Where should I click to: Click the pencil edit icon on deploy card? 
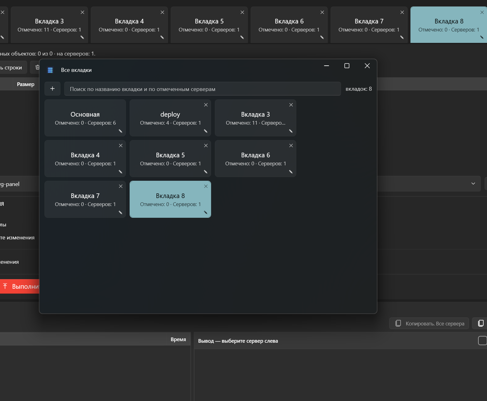(x=206, y=131)
